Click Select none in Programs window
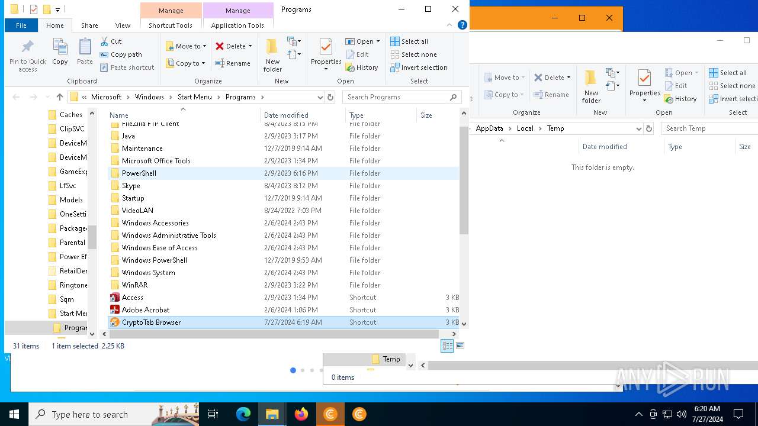 (413, 54)
